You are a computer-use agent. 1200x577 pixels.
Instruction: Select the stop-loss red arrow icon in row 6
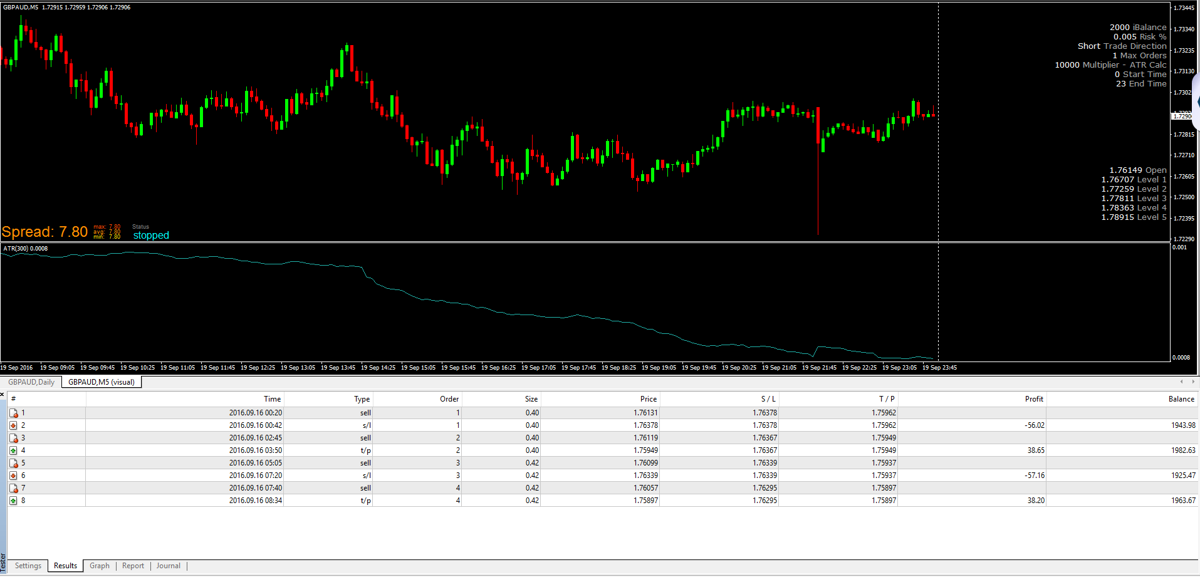[13, 476]
